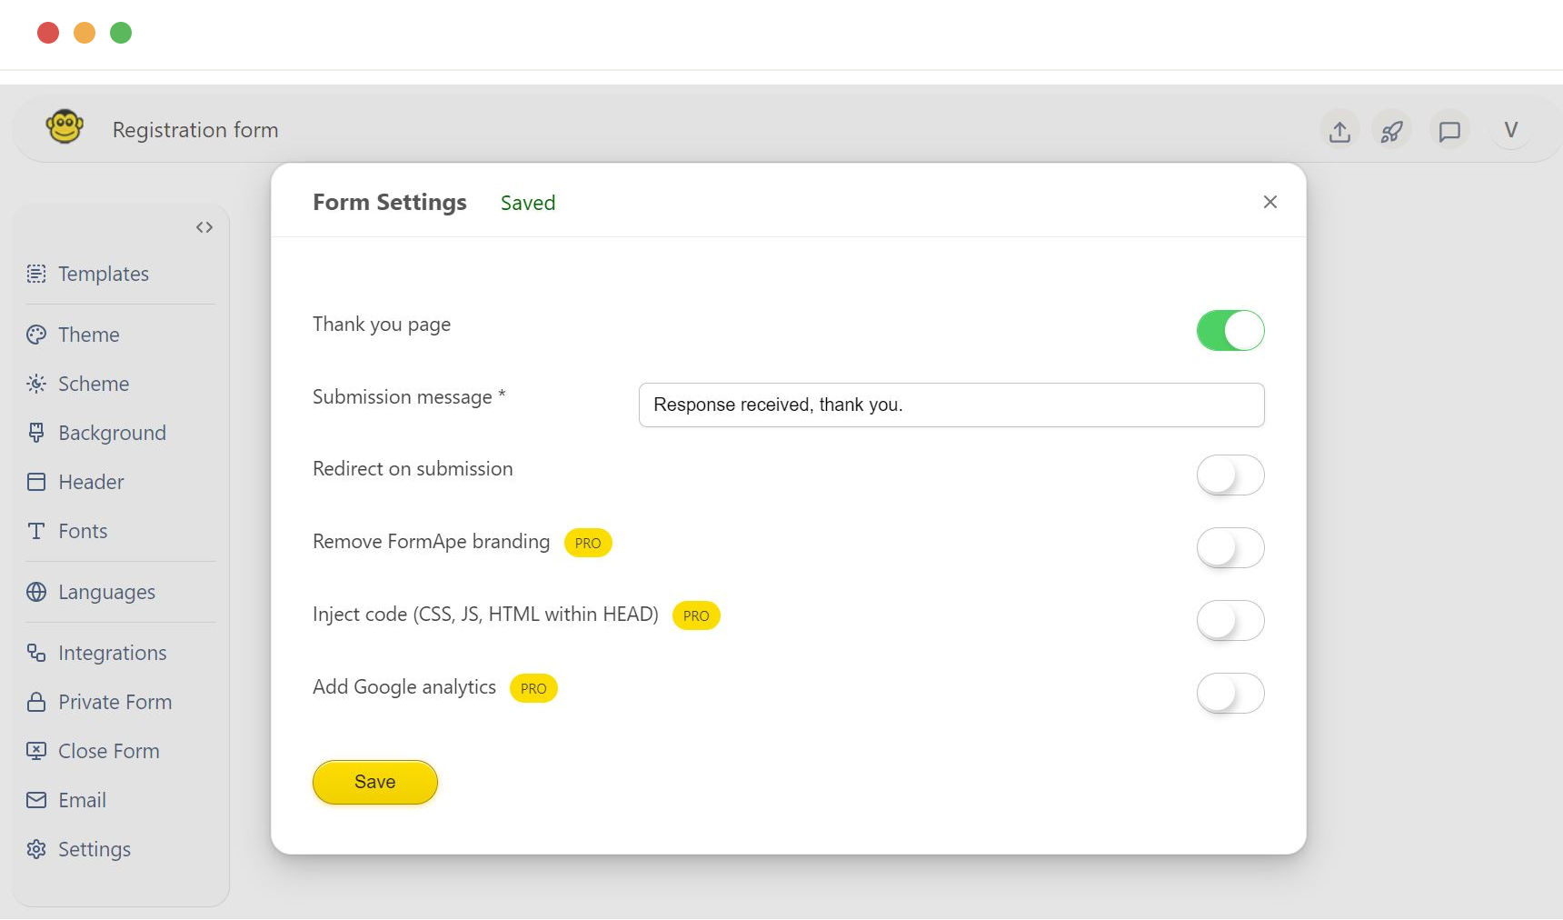Click the rocket publish icon
This screenshot has height=920, width=1563.
tap(1392, 131)
